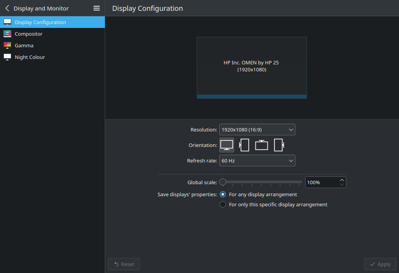Screen dimensions: 399x273
Task: Select 'For only this specific display arrangement'
Action: [x=223, y=204]
